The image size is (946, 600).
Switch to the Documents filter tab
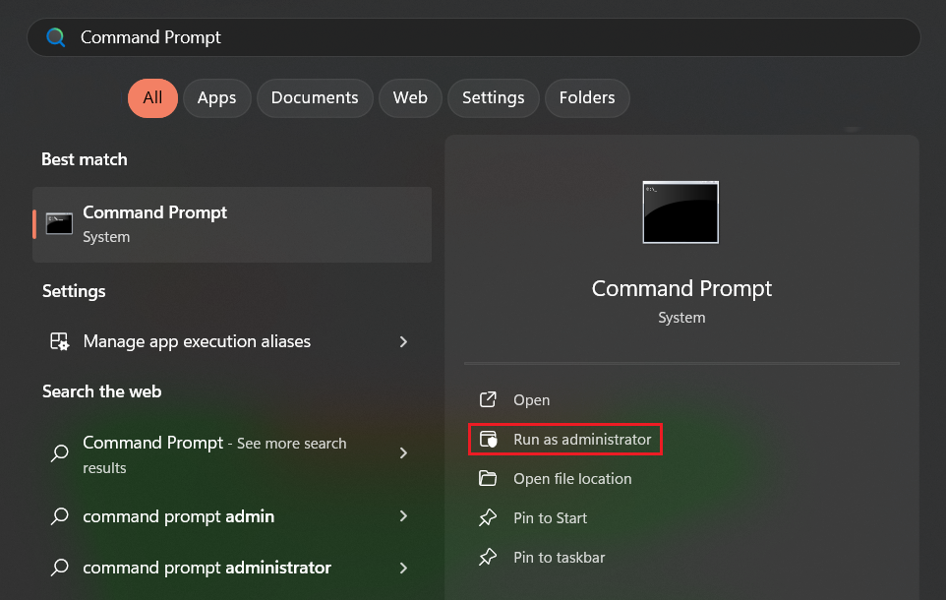point(314,97)
